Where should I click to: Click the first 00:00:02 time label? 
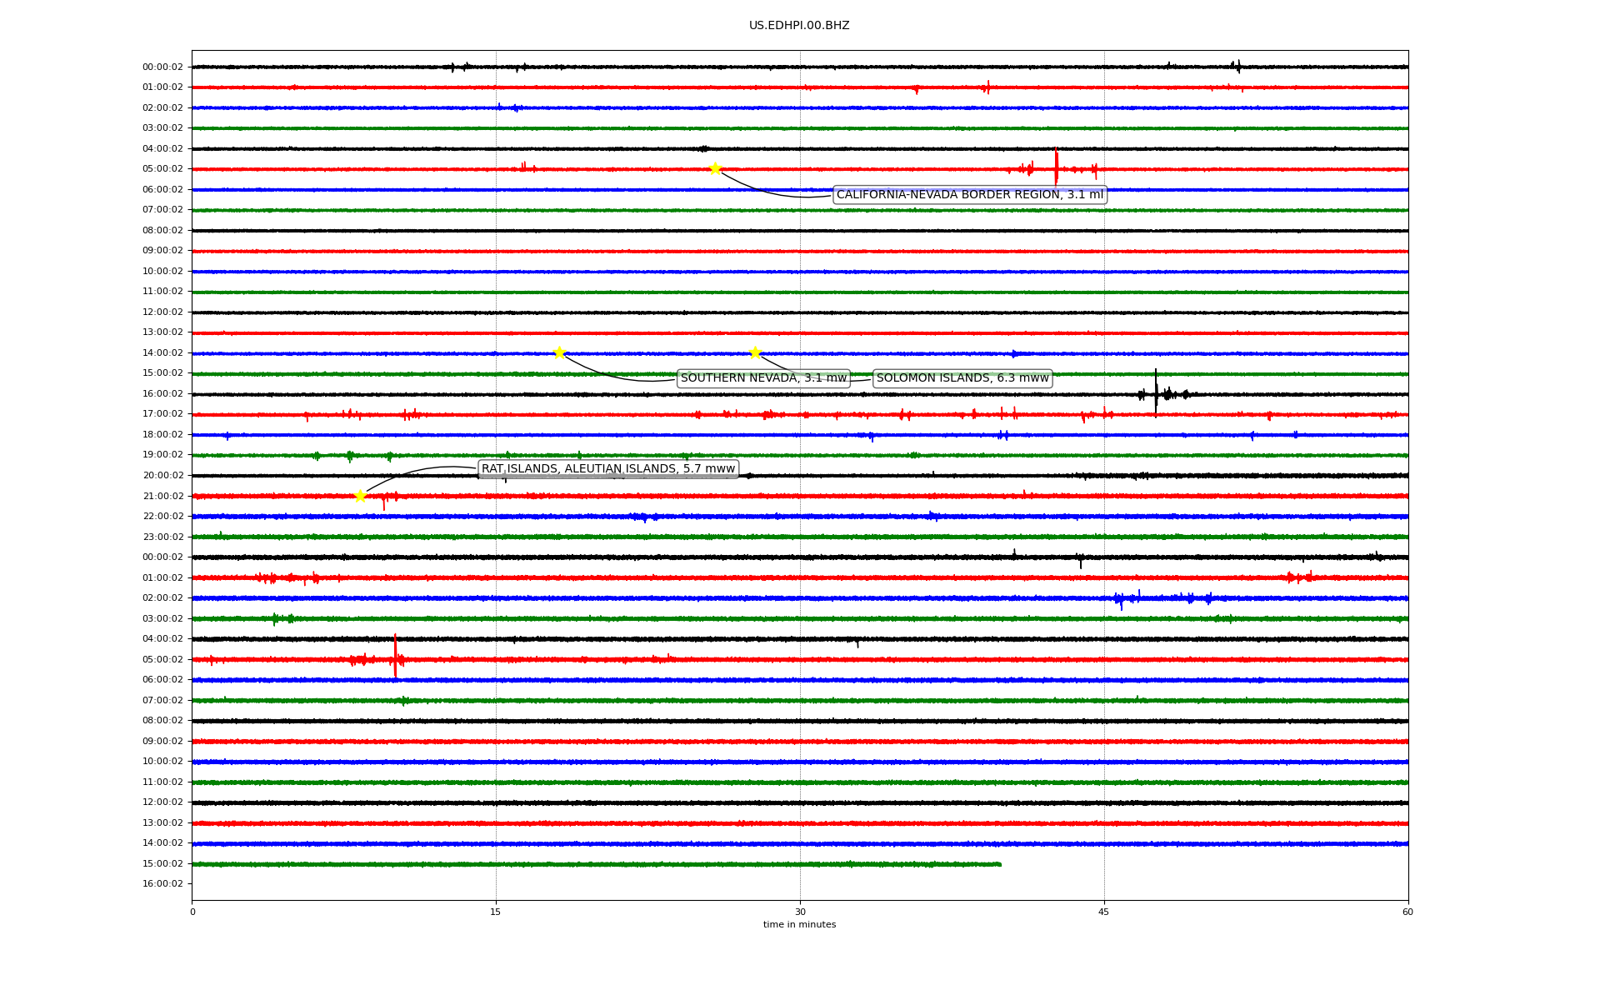(162, 67)
